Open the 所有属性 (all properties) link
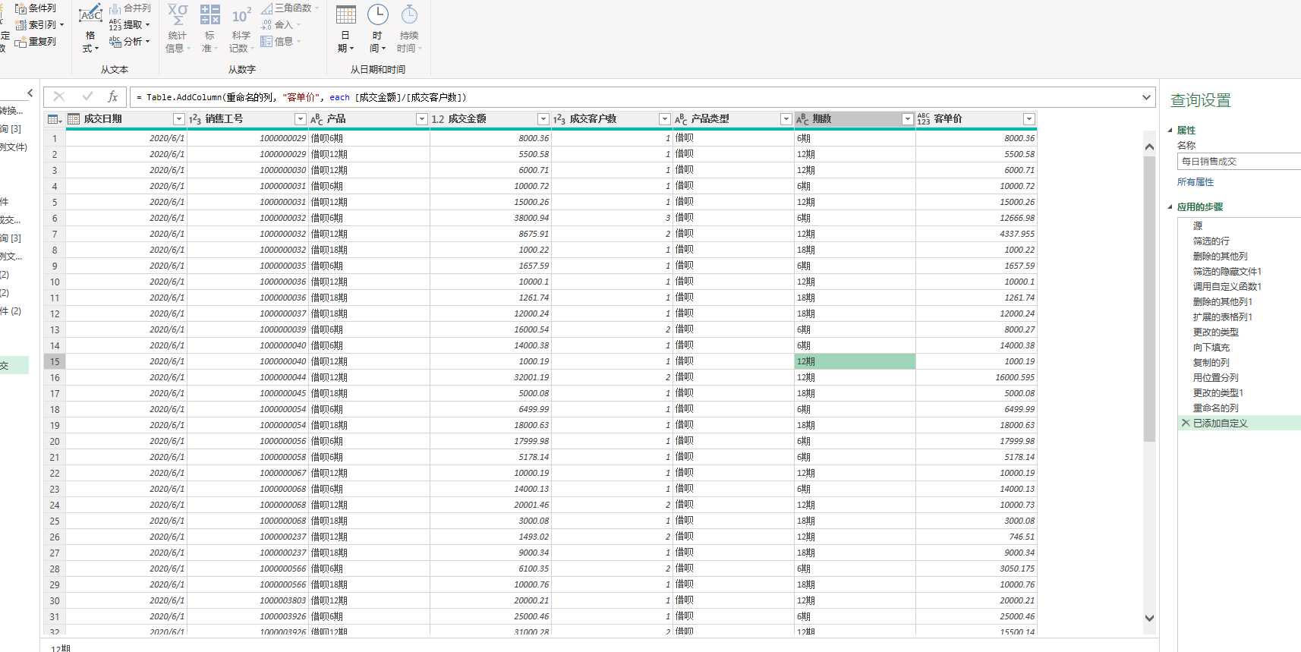This screenshot has height=652, width=1301. point(1195,182)
